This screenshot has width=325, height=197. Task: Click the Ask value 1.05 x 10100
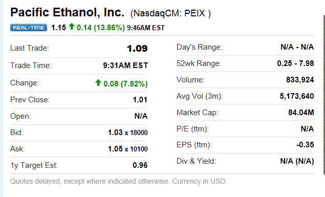[127, 149]
